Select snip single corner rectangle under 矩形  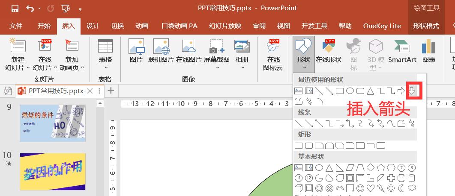tap(319, 146)
